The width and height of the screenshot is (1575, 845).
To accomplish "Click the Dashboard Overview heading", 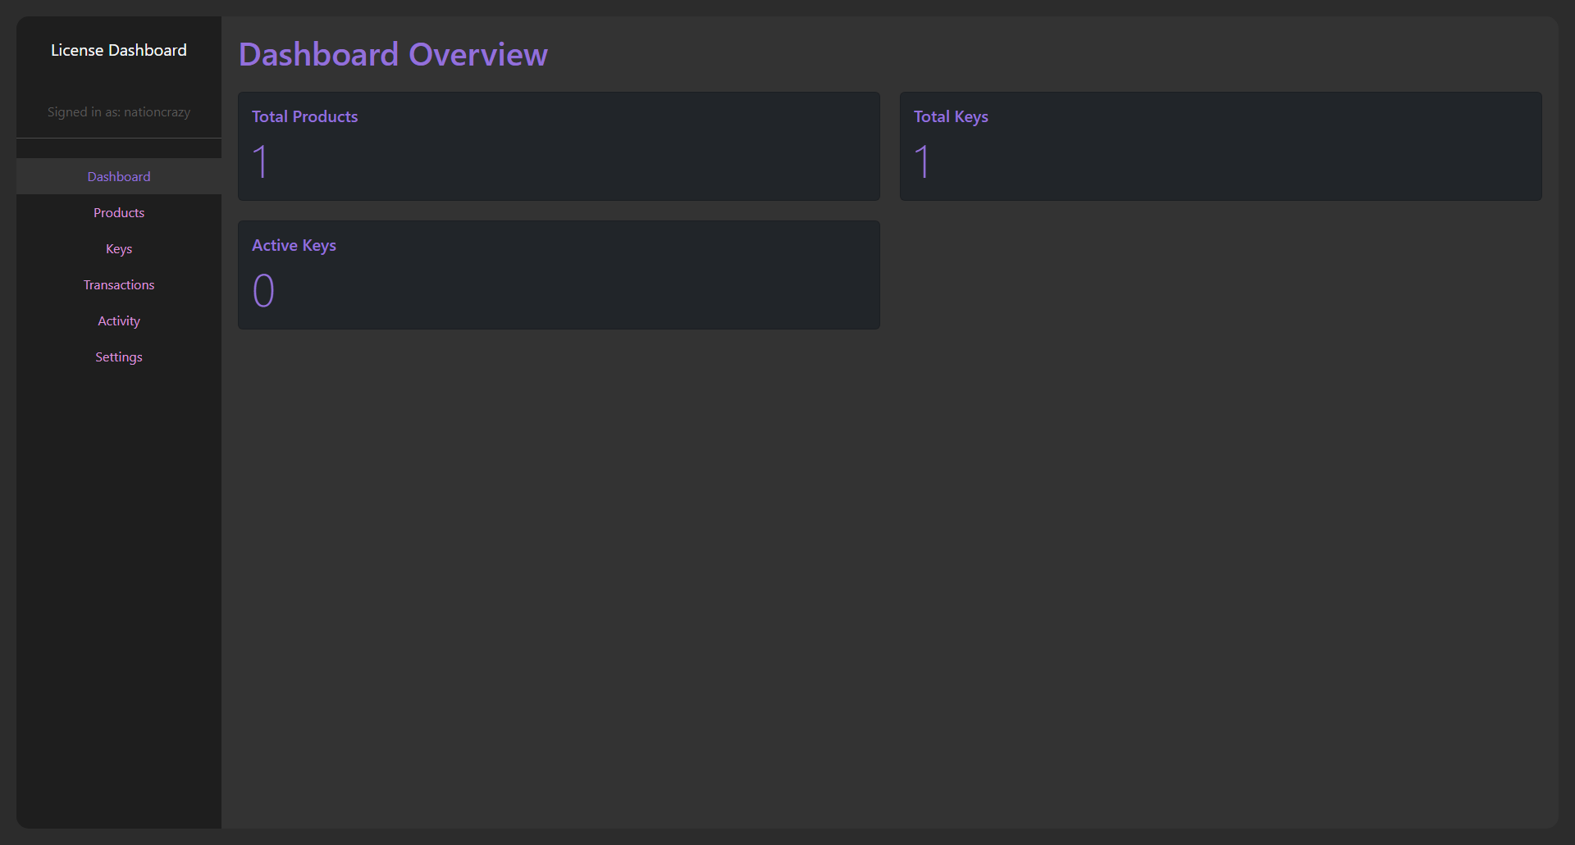I will coord(393,55).
